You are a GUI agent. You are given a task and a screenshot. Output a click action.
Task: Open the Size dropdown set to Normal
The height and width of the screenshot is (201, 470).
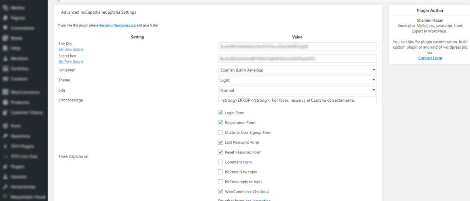[x=297, y=90]
